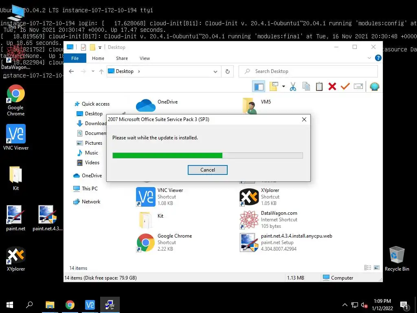Open the Share ribbon tab

coord(122,58)
